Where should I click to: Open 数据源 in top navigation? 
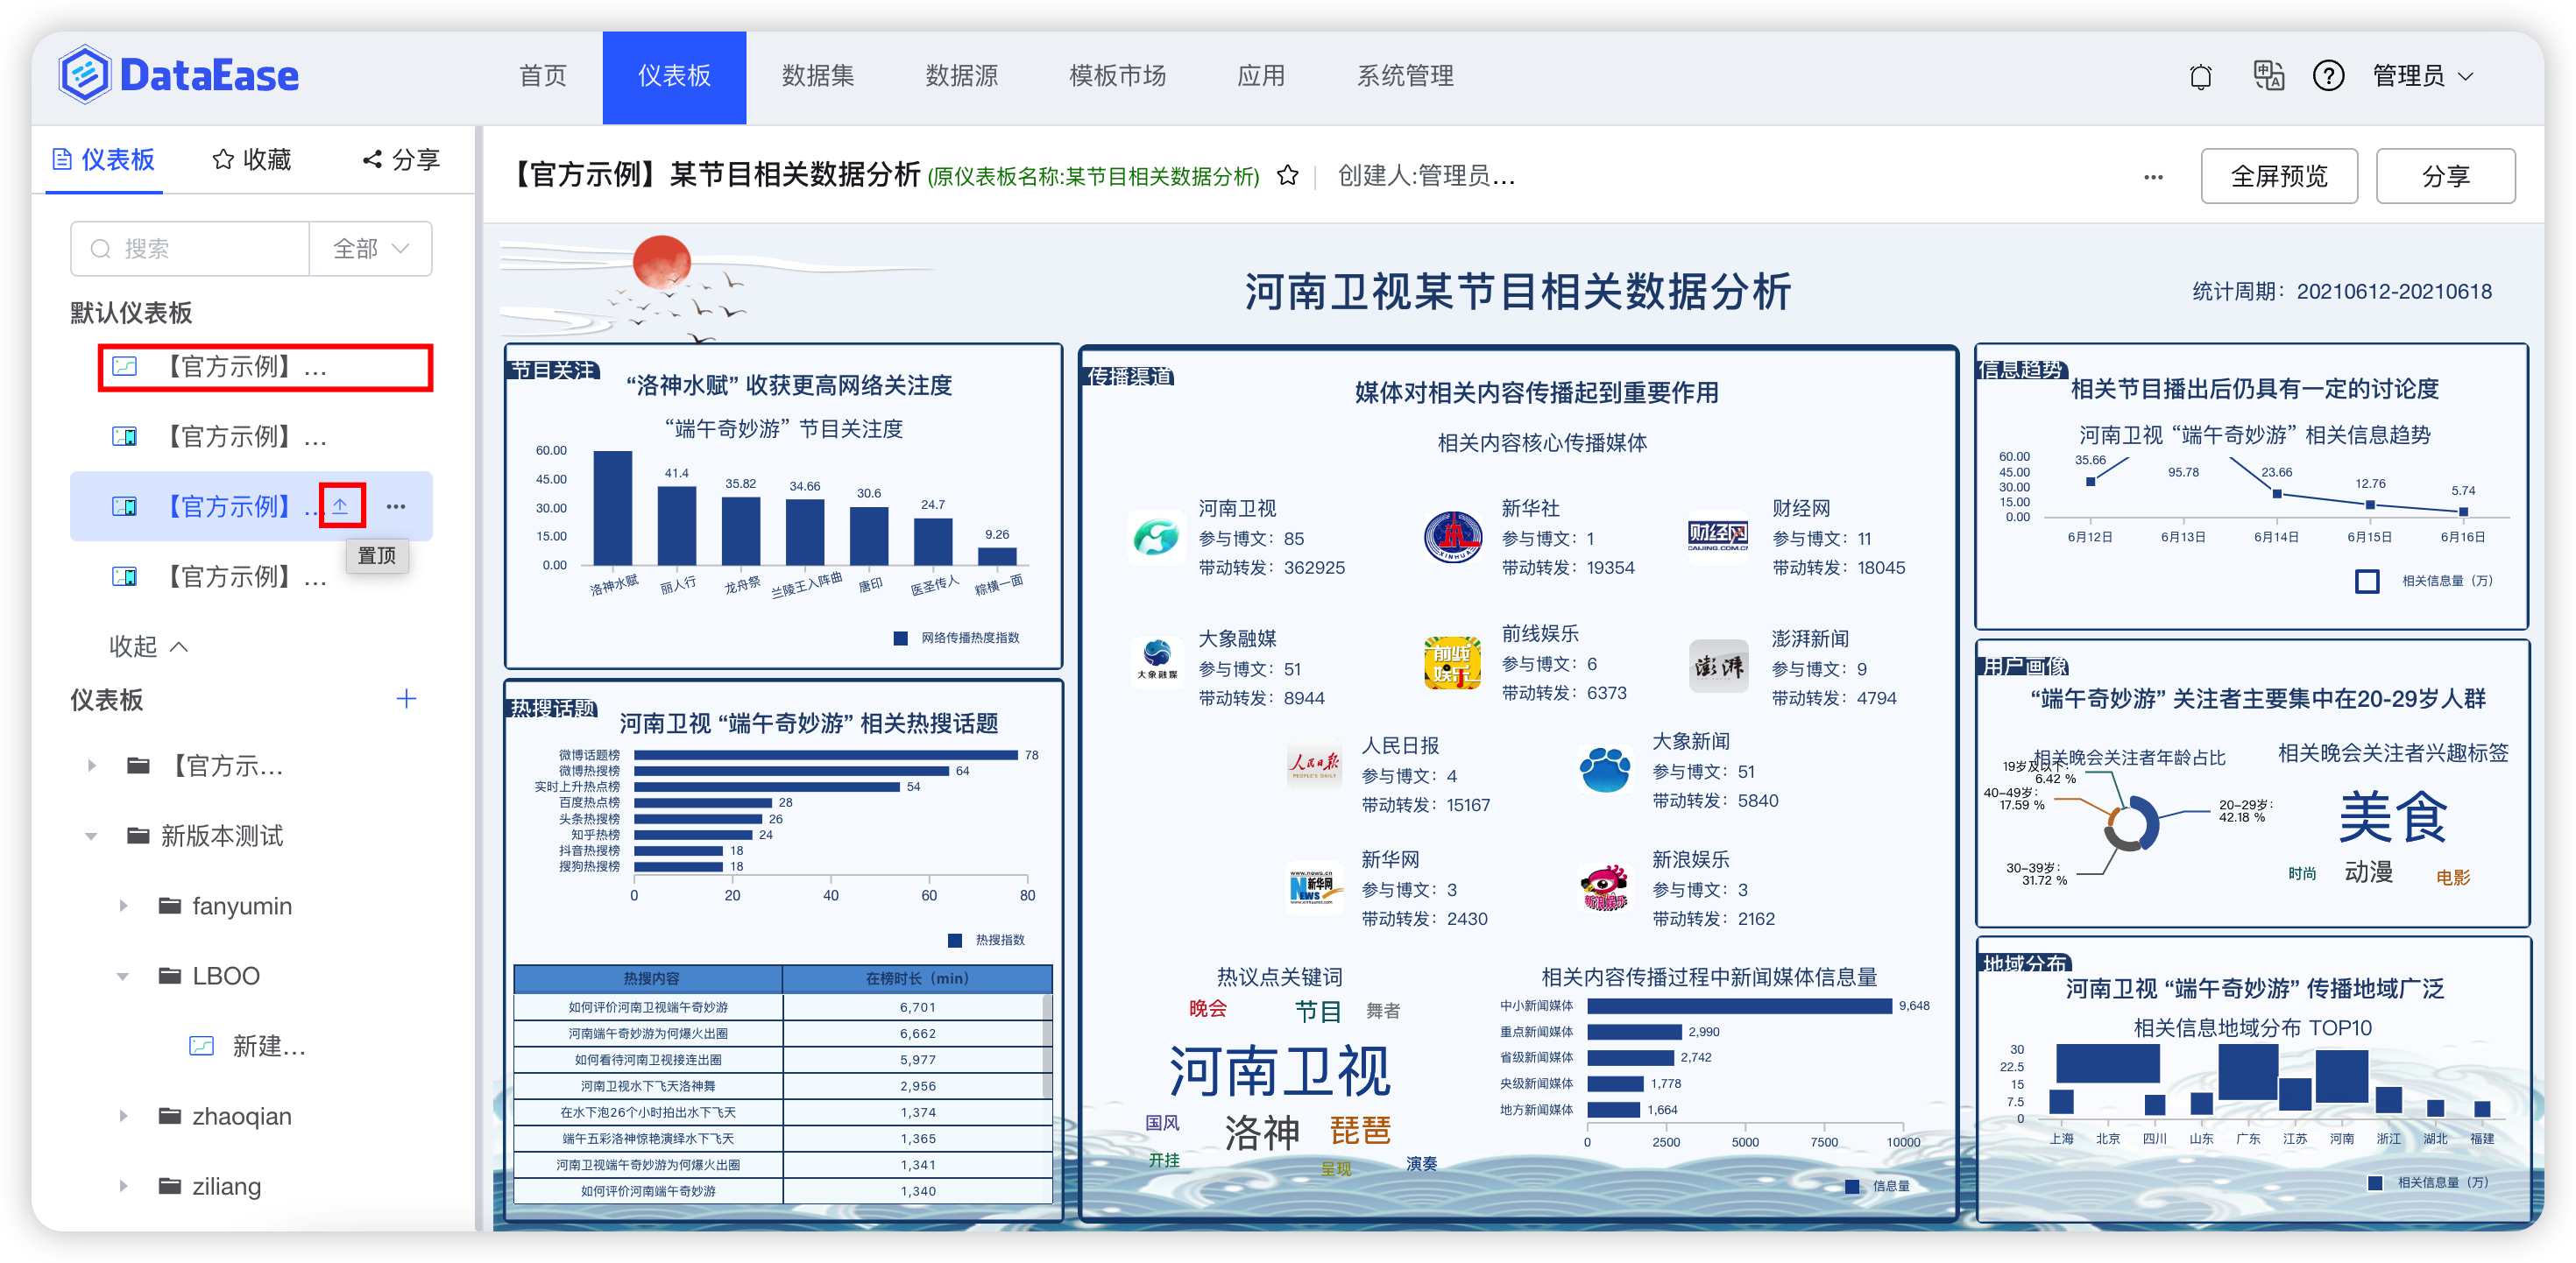coord(962,76)
